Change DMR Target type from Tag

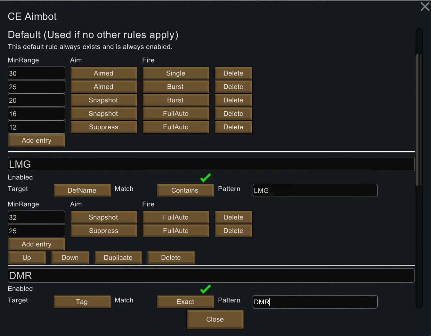click(x=82, y=302)
